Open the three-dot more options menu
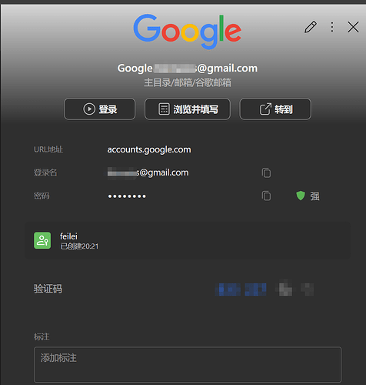Screen dimensions: 366x385 point(332,27)
